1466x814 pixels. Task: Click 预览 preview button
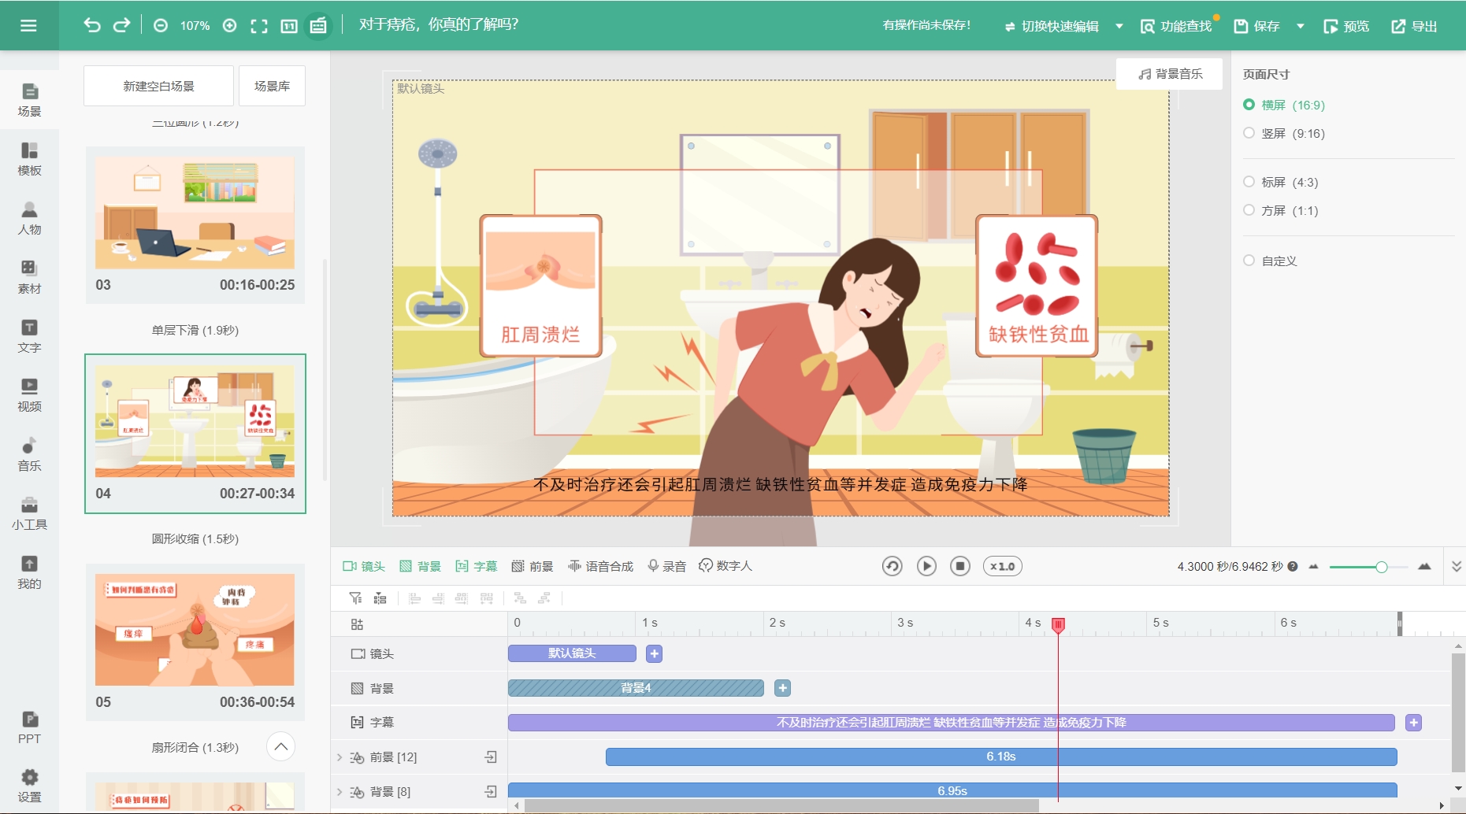(1346, 26)
